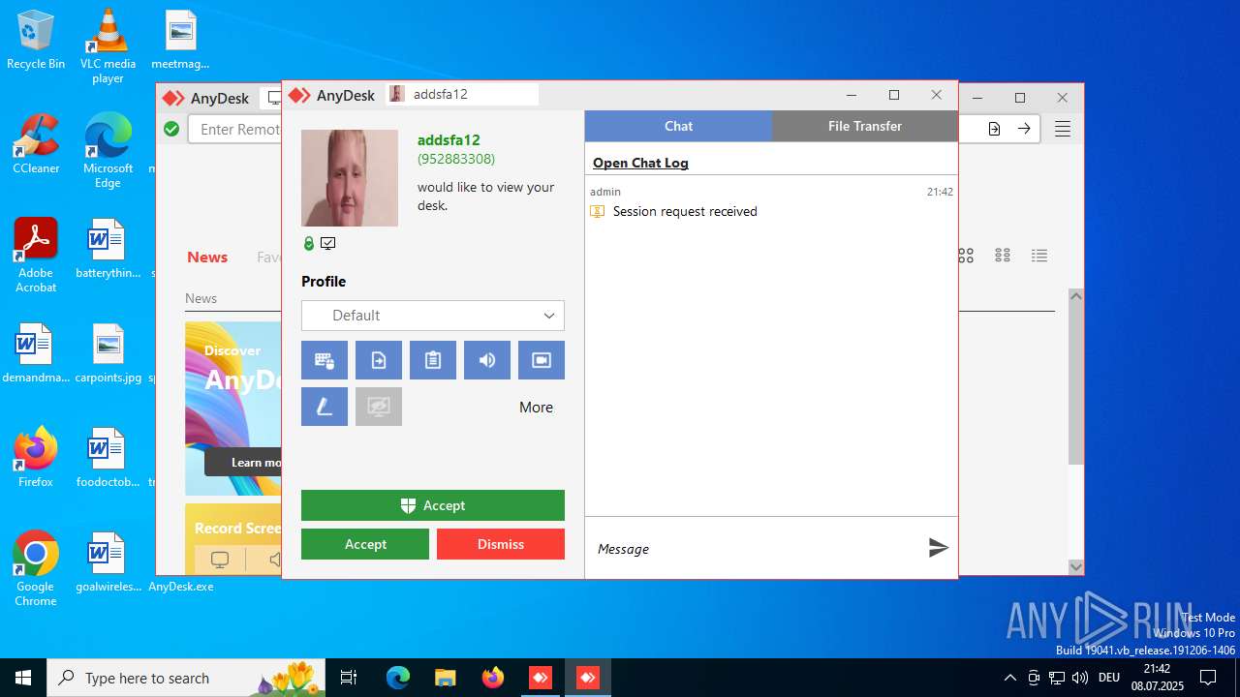Toggle disabled privacy screen permission
Screen dimensions: 1240x697
pos(379,407)
